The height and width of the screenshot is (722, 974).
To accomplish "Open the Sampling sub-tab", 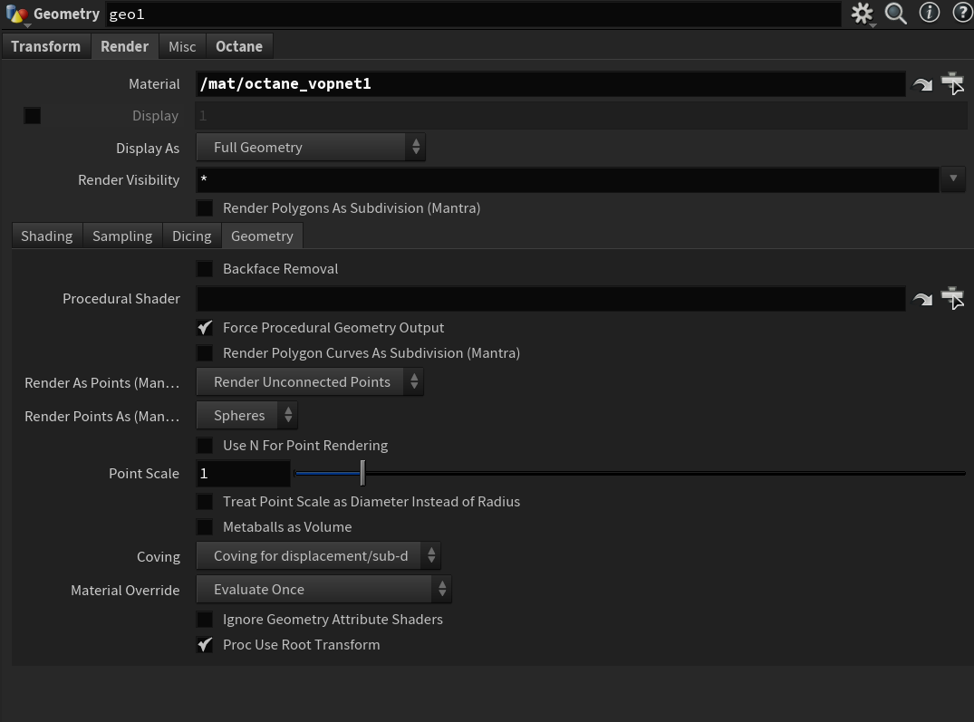I will (122, 236).
